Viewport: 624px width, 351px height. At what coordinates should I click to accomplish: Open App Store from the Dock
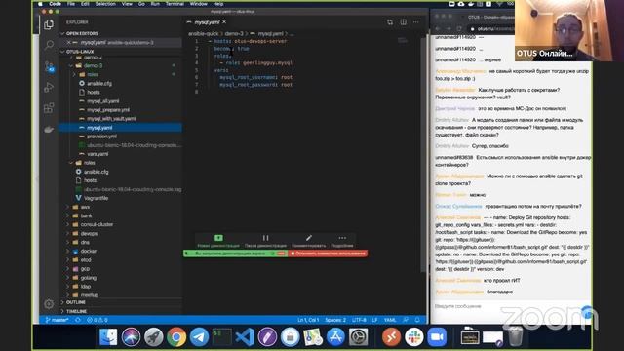coord(335,337)
